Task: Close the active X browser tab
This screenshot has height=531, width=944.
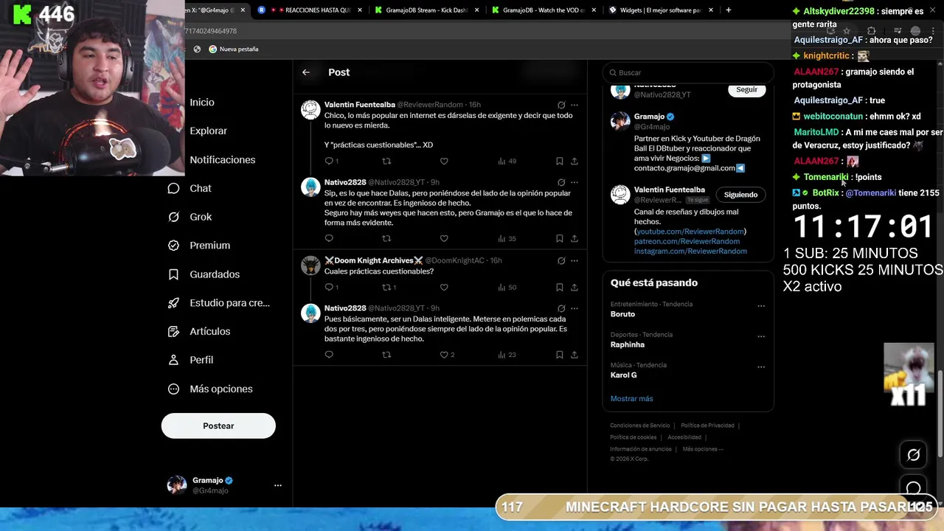Action: (x=243, y=10)
